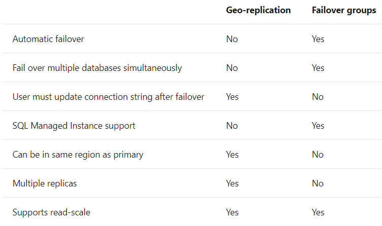Click SQL Managed Instance support label
This screenshot has width=382, height=226.
tap(74, 126)
